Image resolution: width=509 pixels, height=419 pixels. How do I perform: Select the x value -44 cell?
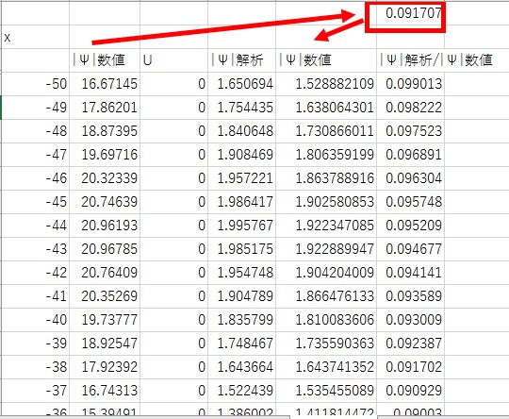click(x=36, y=226)
